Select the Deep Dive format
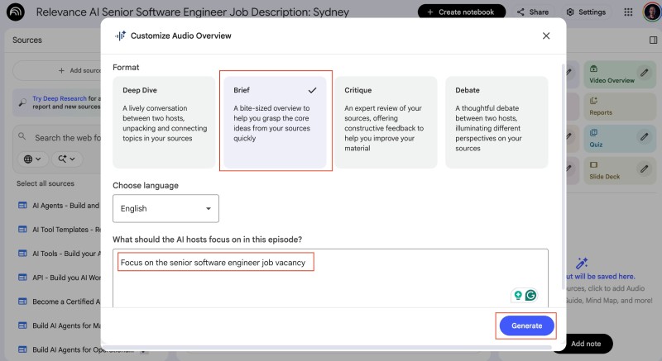The image size is (662, 361). 164,121
